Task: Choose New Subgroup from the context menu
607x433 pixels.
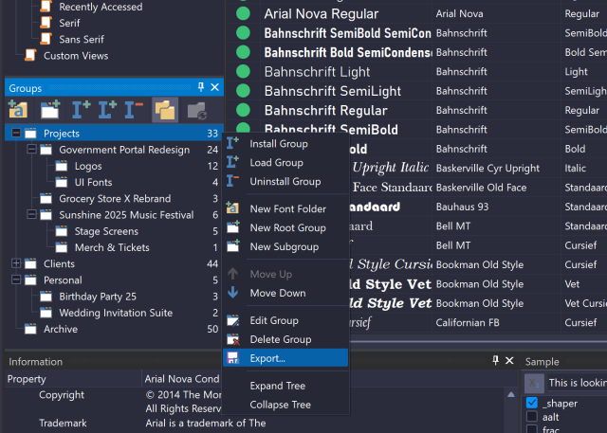Action: click(x=284, y=246)
